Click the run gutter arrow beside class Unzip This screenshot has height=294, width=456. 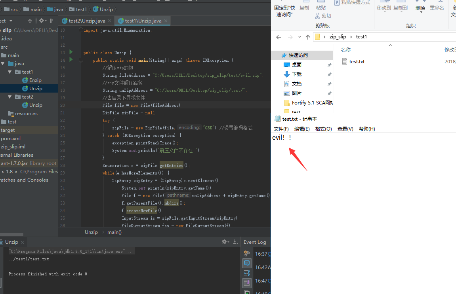(x=71, y=52)
